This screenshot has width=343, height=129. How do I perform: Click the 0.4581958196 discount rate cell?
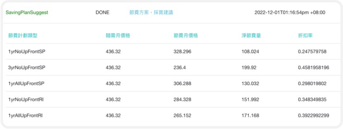click(313, 67)
